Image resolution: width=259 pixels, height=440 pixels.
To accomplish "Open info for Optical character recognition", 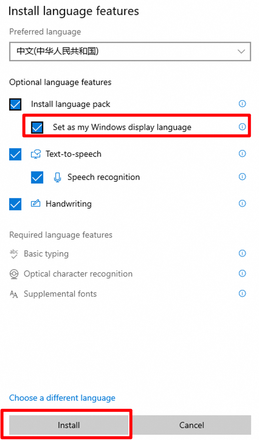I will click(242, 273).
